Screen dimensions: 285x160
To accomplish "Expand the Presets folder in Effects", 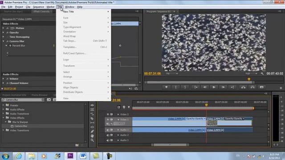I will 3,105.
